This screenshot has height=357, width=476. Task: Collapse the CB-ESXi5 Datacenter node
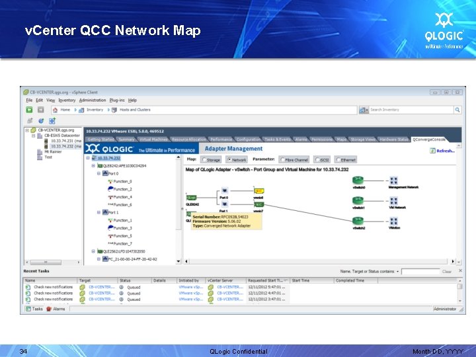point(34,136)
